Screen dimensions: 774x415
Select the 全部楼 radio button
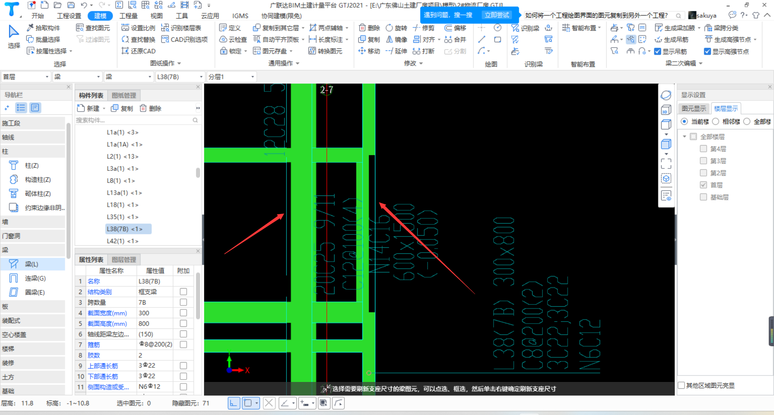point(747,122)
